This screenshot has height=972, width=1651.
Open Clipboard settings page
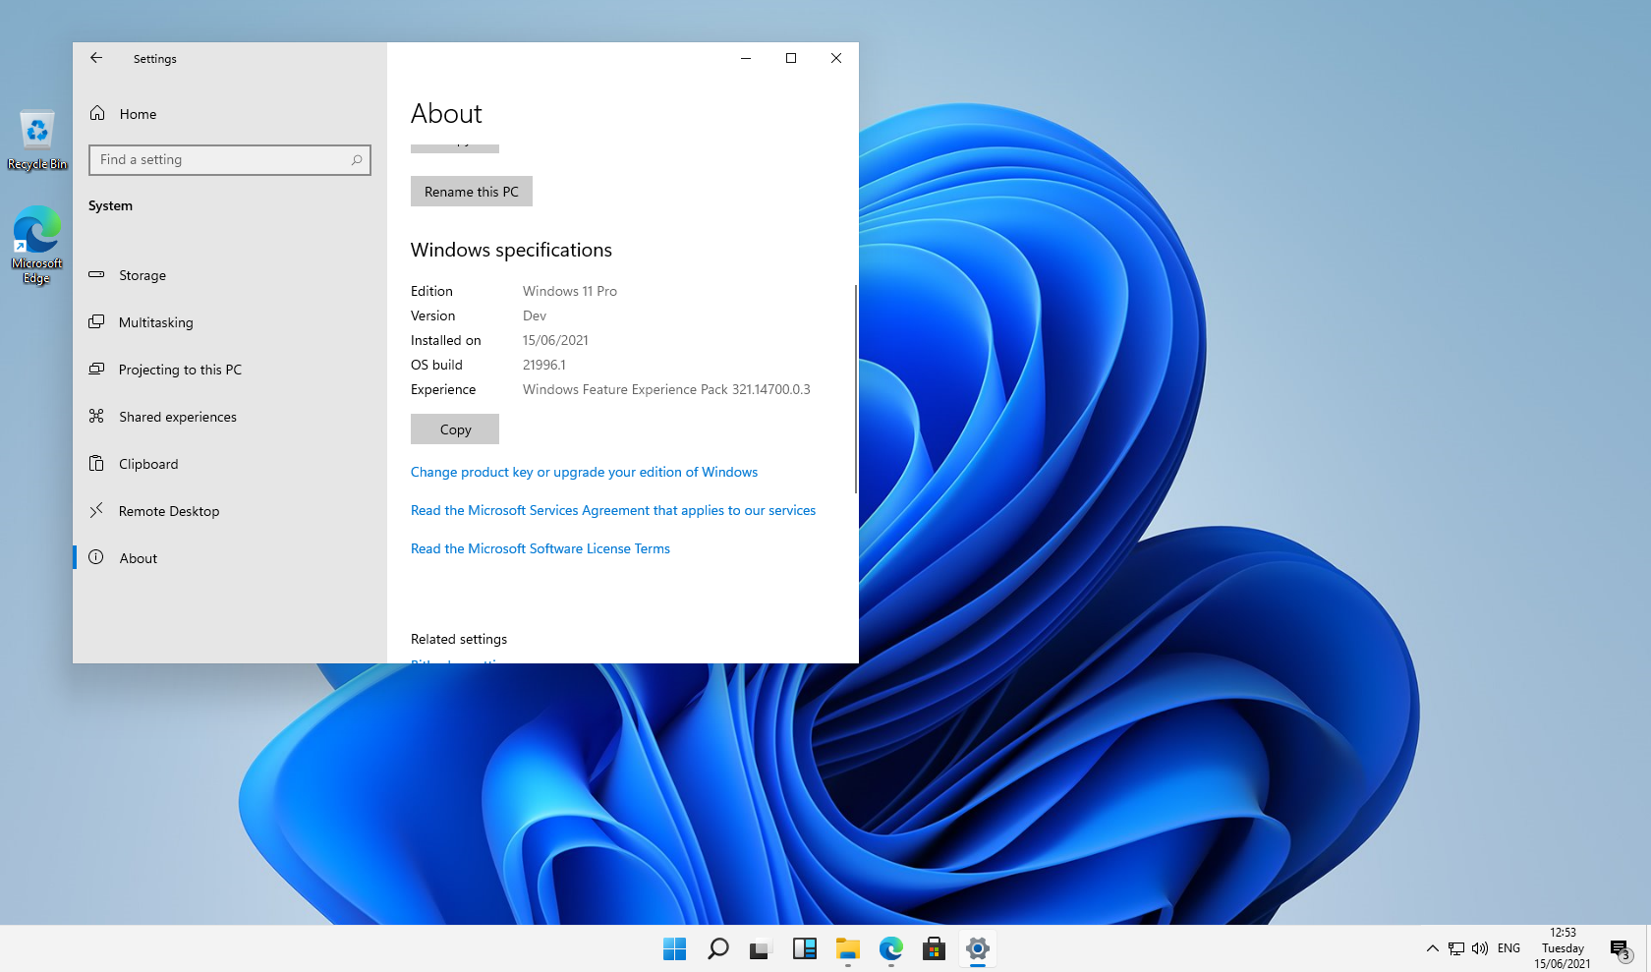[148, 464]
